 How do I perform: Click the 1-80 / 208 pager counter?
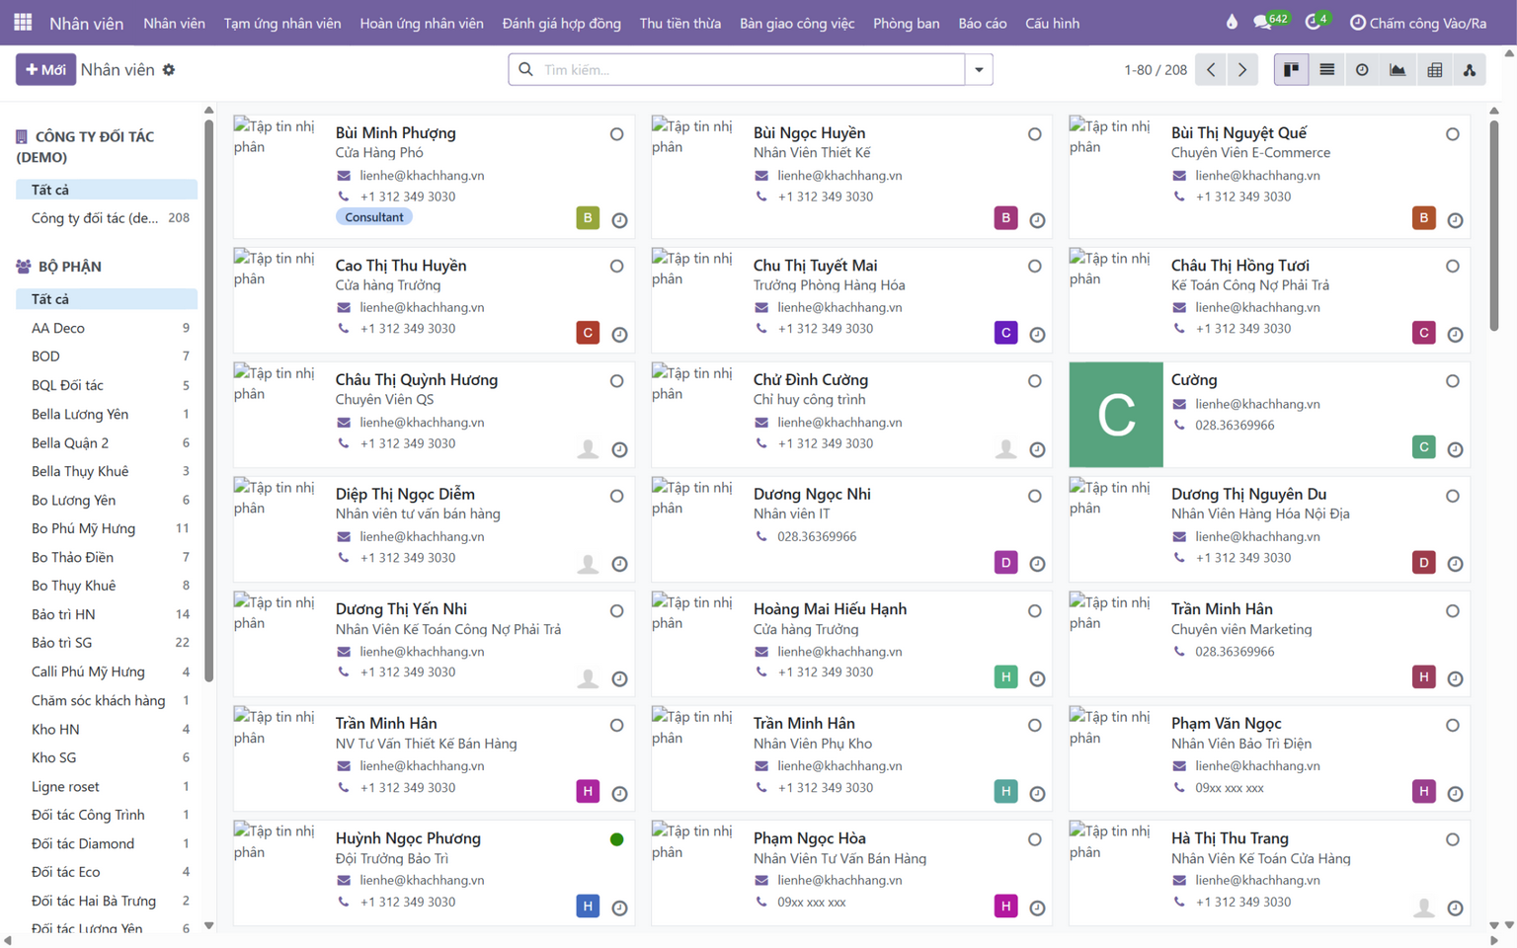(1155, 70)
